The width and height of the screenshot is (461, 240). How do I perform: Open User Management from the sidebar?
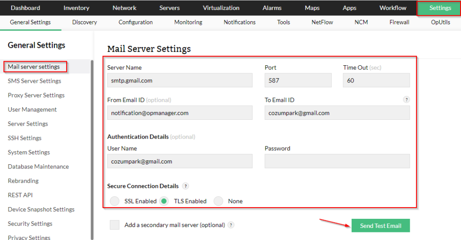pos(32,109)
